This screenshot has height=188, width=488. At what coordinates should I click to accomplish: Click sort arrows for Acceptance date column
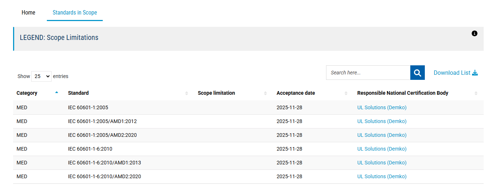point(346,93)
